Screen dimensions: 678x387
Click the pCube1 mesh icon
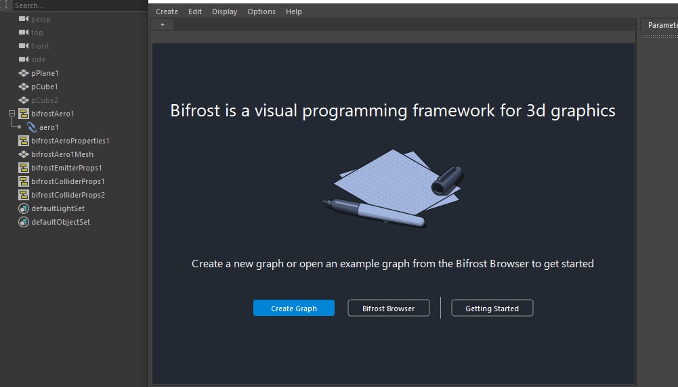[24, 87]
